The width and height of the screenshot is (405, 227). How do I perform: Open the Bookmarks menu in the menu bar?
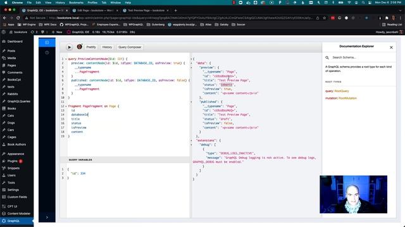76,3
